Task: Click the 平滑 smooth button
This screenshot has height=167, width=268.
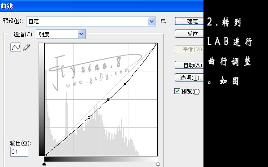Action: point(189,50)
